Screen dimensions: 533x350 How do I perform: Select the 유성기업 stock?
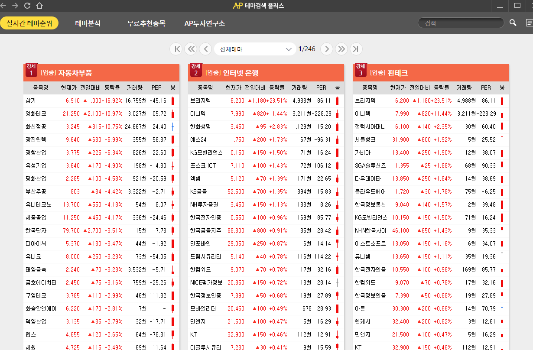(x=36, y=166)
